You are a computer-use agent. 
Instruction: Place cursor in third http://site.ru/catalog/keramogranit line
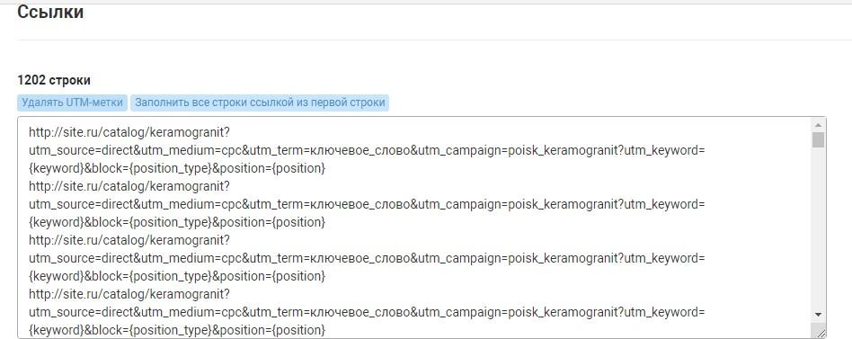coord(129,240)
